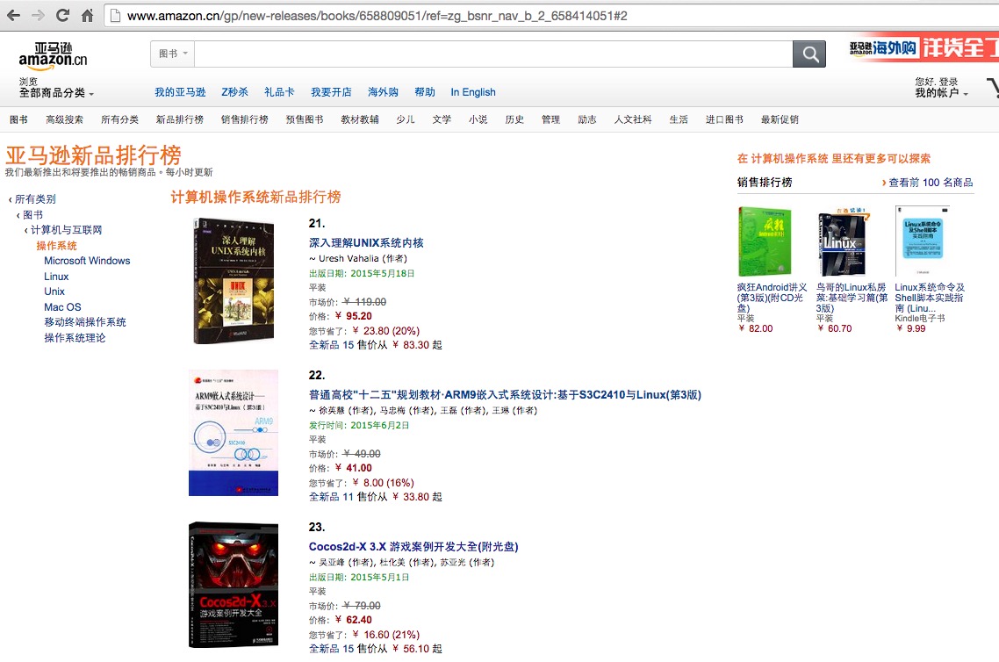Open the 疯狂Android讲义 sidebar title link

(773, 298)
